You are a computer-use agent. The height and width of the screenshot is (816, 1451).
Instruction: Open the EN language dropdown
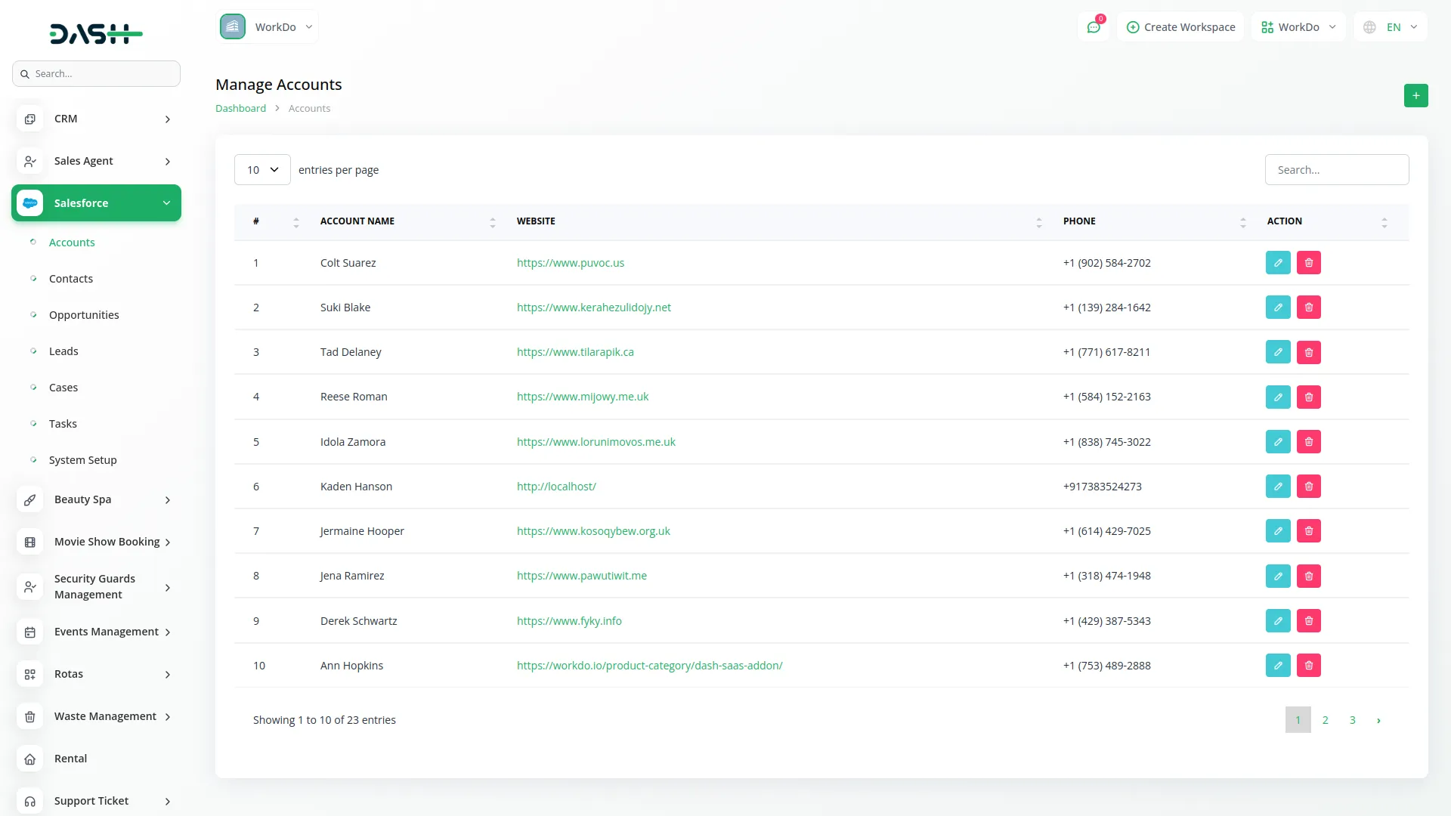click(x=1390, y=26)
